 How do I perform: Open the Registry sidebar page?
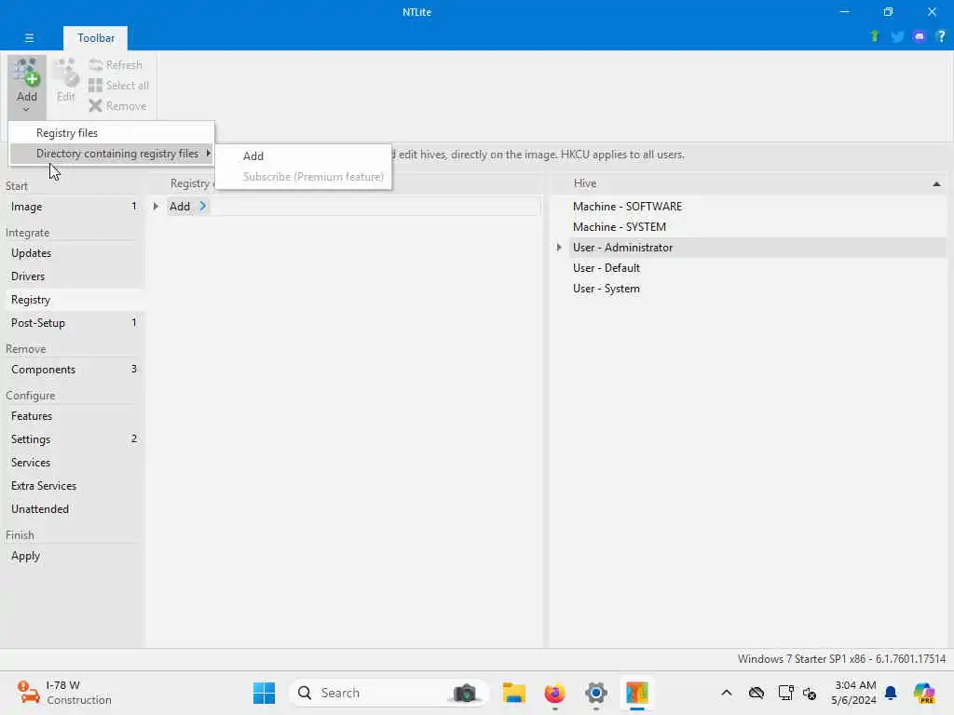point(73,299)
